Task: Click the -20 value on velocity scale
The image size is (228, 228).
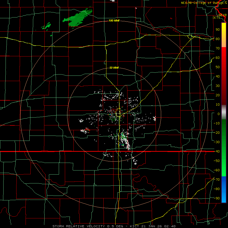Action: (217, 133)
